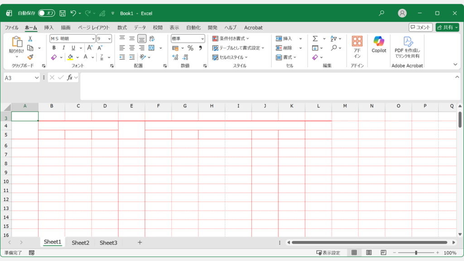Toggle bold formatting
Viewport: 464px width, 261px height.
pyautogui.click(x=54, y=48)
